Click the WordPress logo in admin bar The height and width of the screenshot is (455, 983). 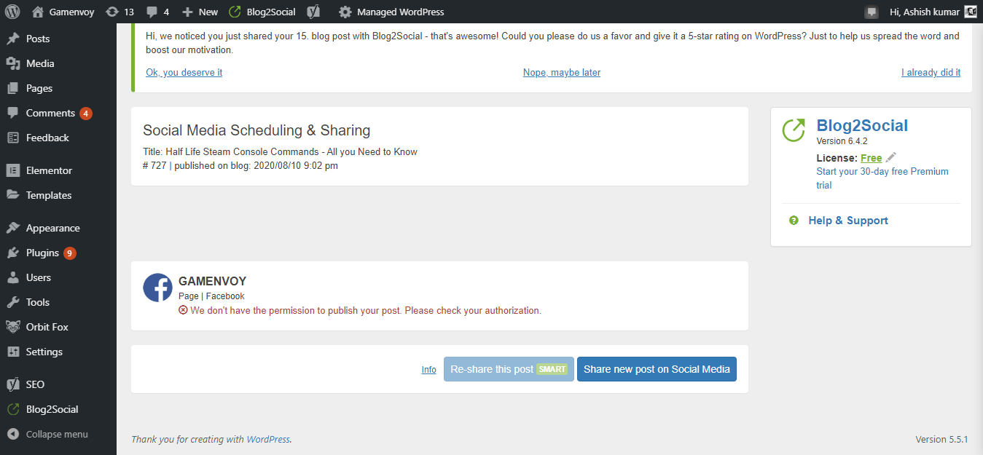[x=12, y=12]
